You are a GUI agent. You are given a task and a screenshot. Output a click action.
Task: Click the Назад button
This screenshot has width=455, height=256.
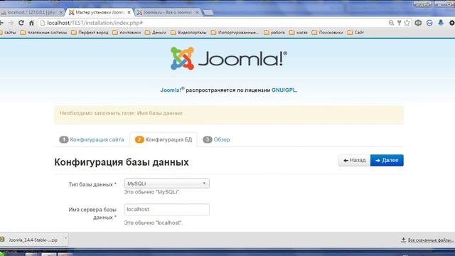pos(354,160)
